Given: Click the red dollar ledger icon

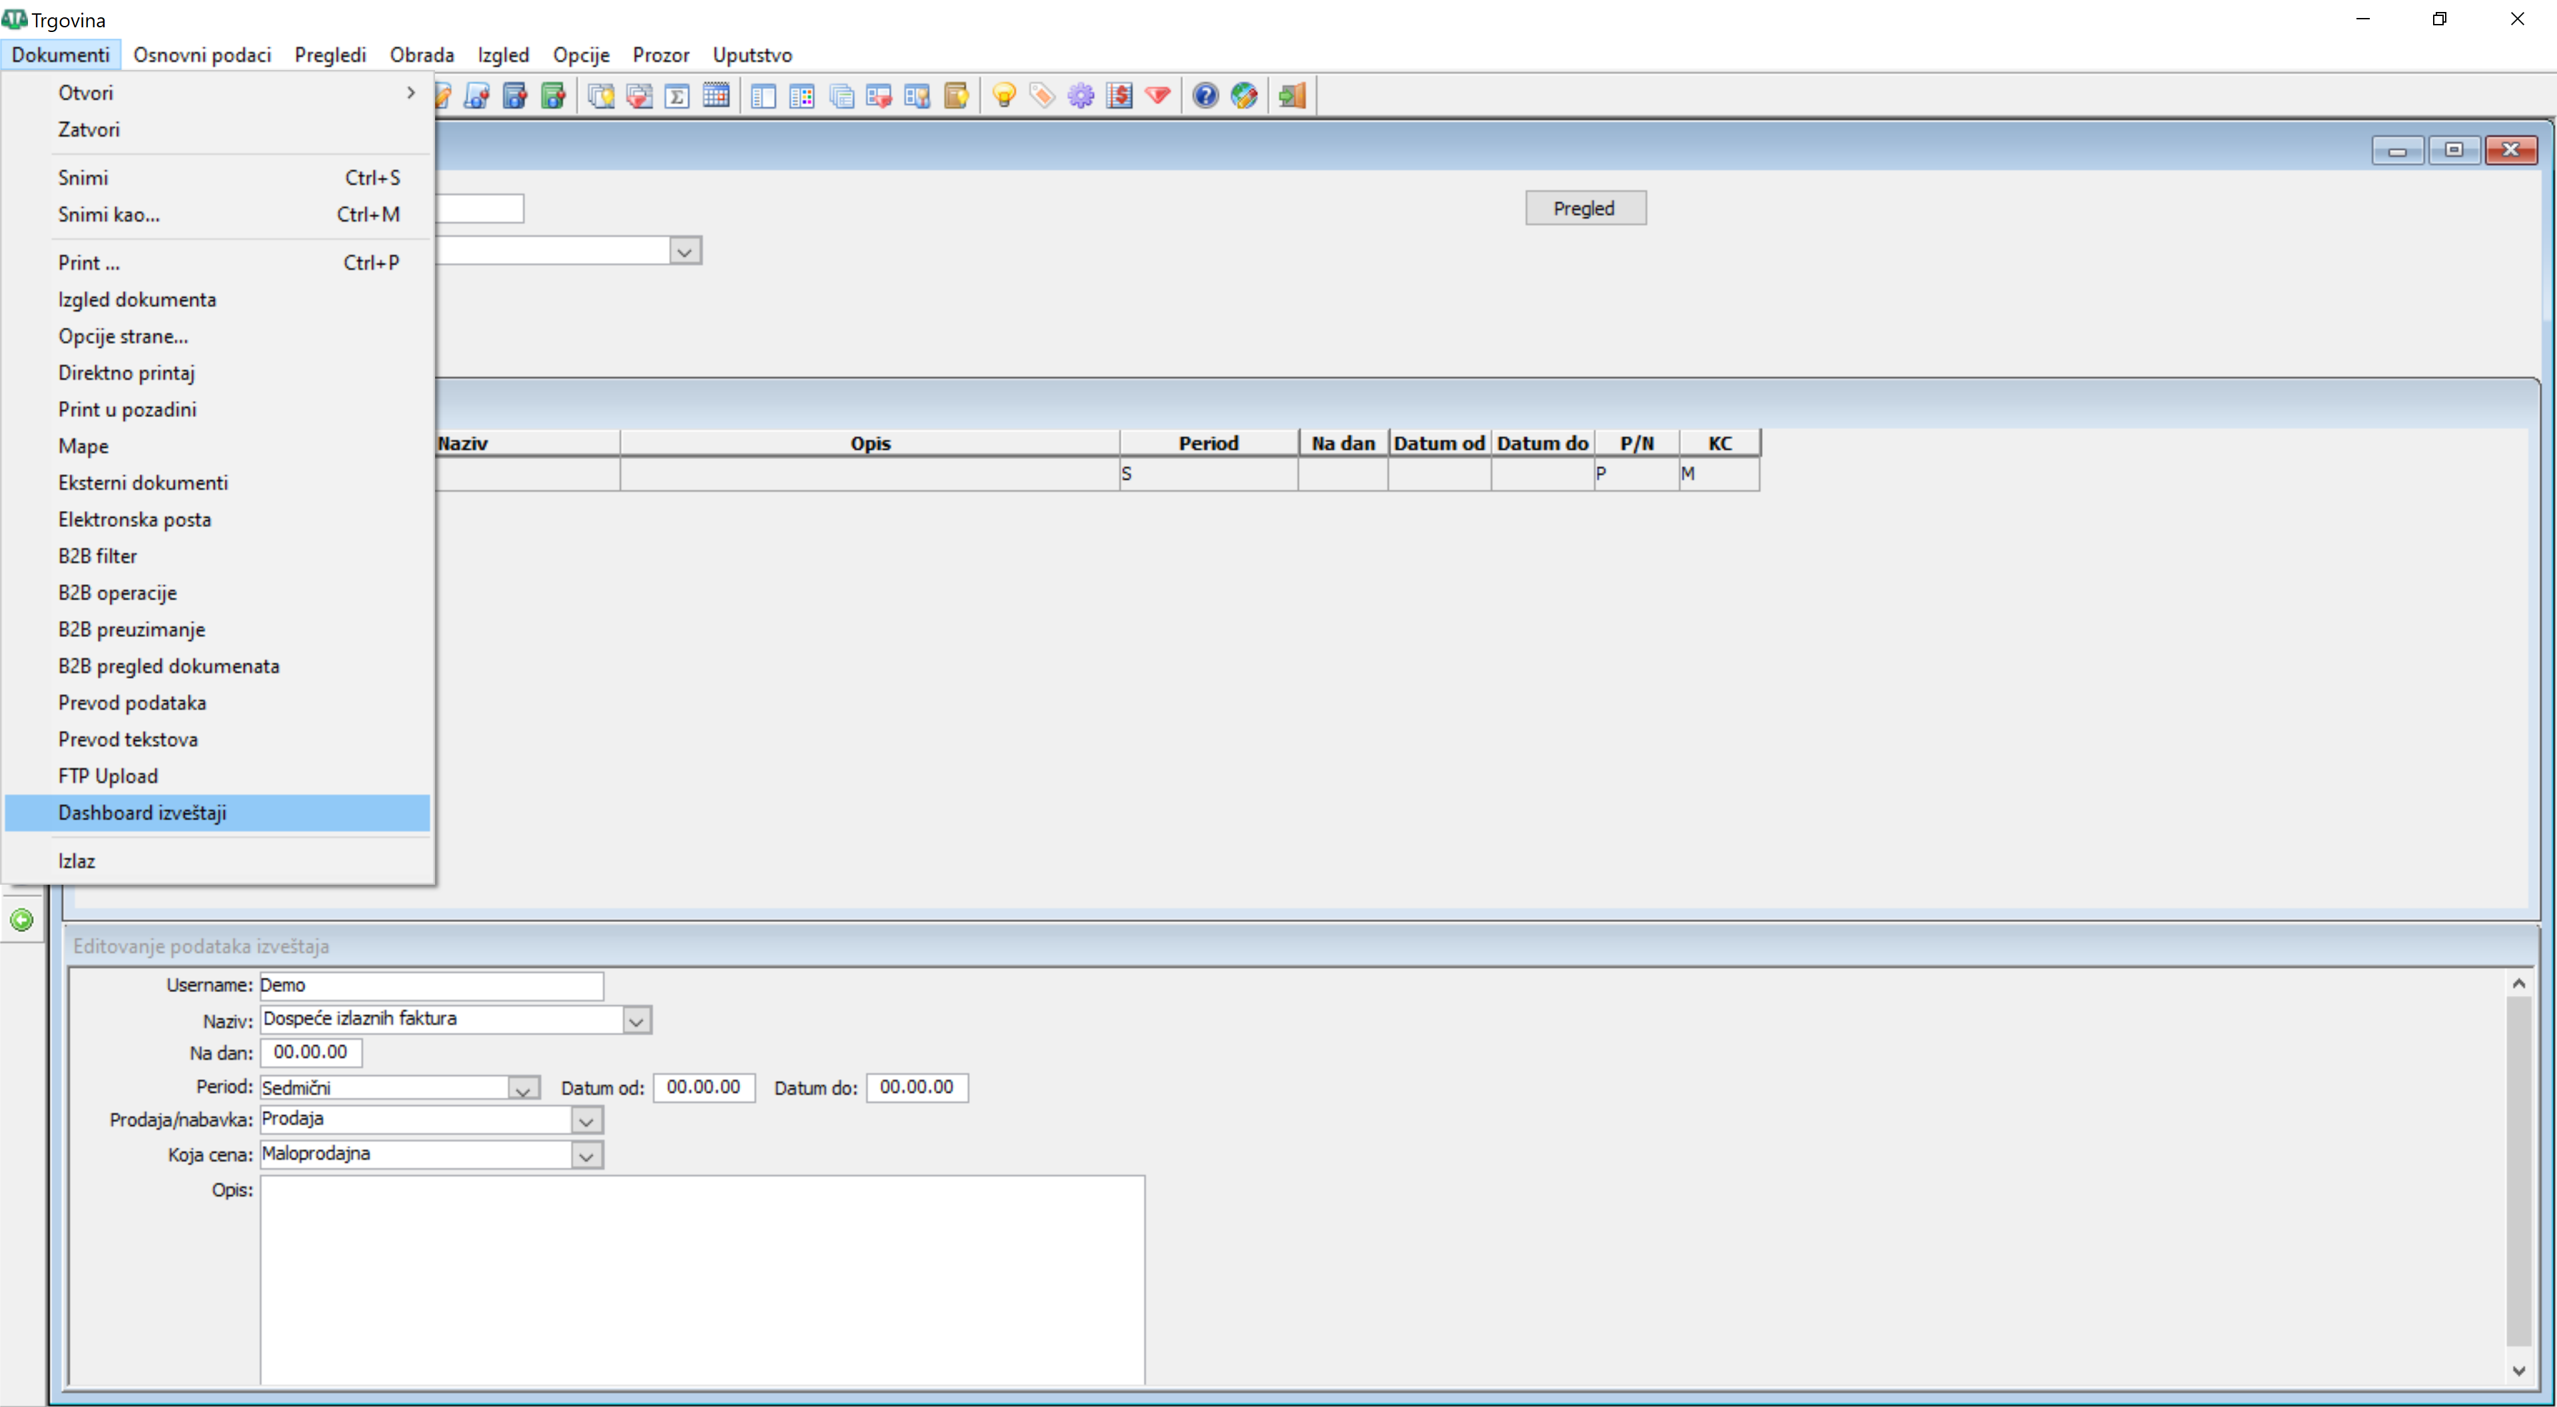Looking at the screenshot, I should coord(1119,96).
